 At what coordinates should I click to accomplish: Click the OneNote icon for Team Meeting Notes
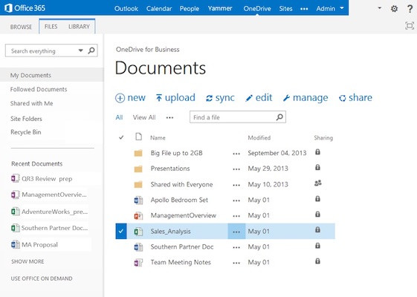[138, 262]
